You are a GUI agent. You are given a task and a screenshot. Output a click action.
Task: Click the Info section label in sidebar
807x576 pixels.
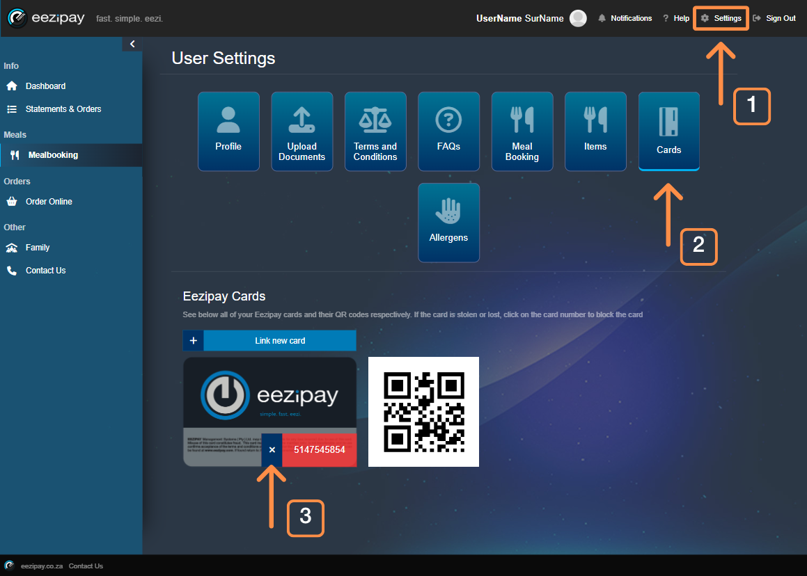tap(11, 66)
